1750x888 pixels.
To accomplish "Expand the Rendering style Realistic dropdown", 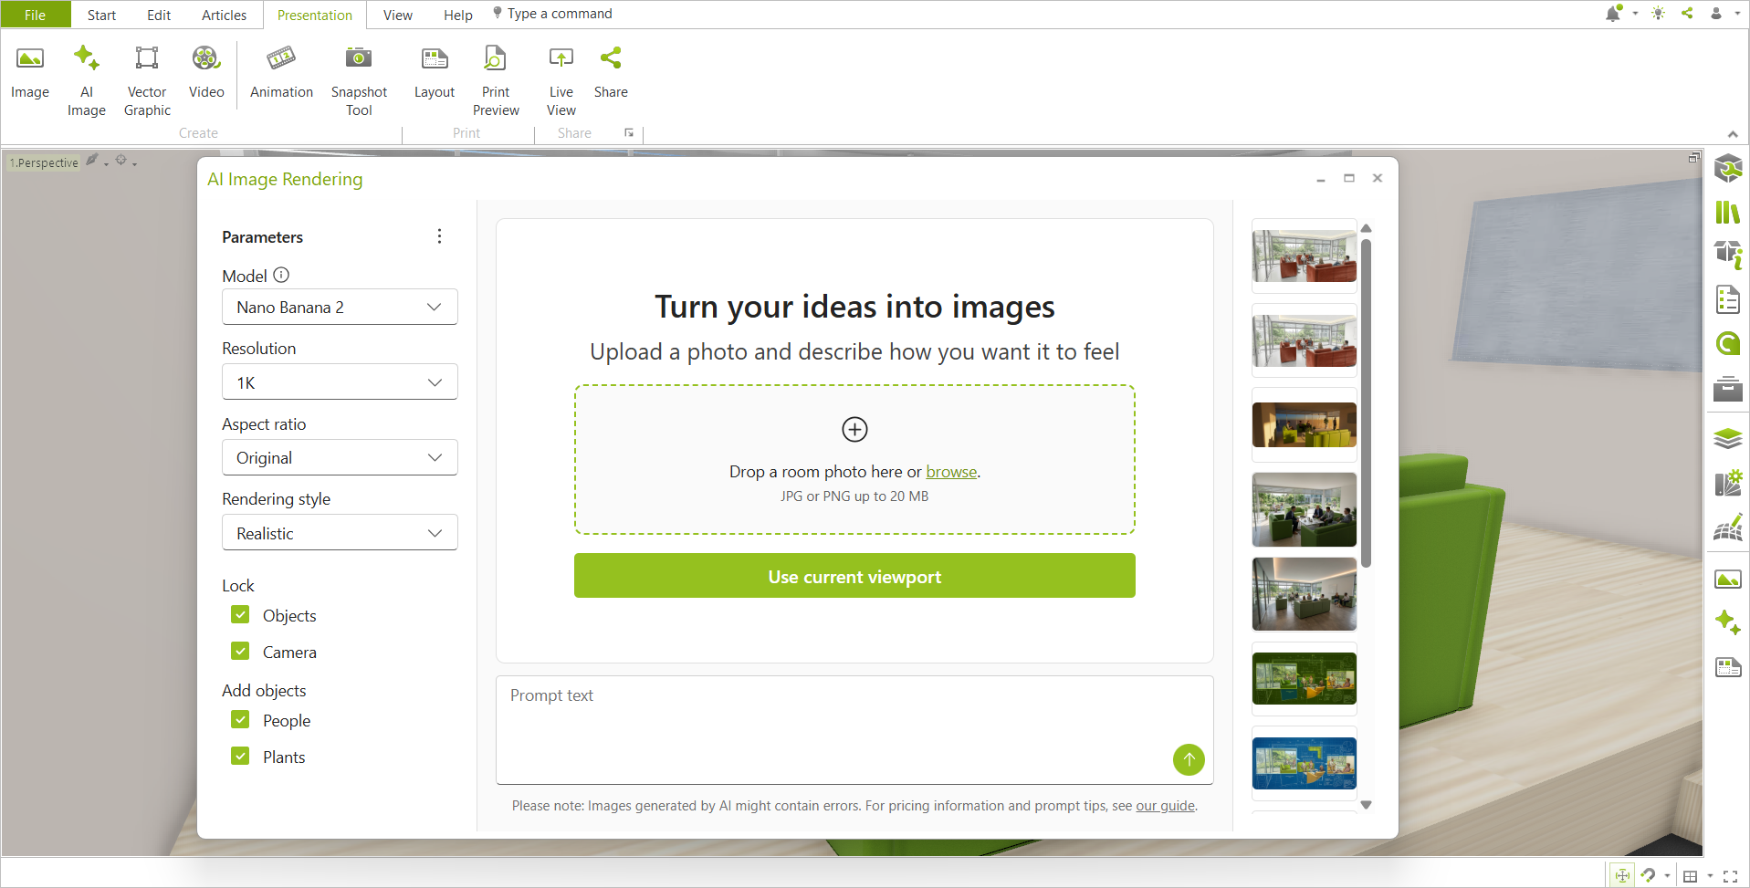I will [340, 533].
